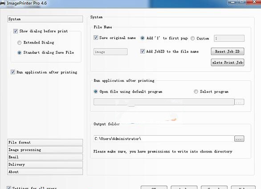Click the ImagePrinter Pro printer icon in title bar
Screen dimensions: 261x189
2,3
